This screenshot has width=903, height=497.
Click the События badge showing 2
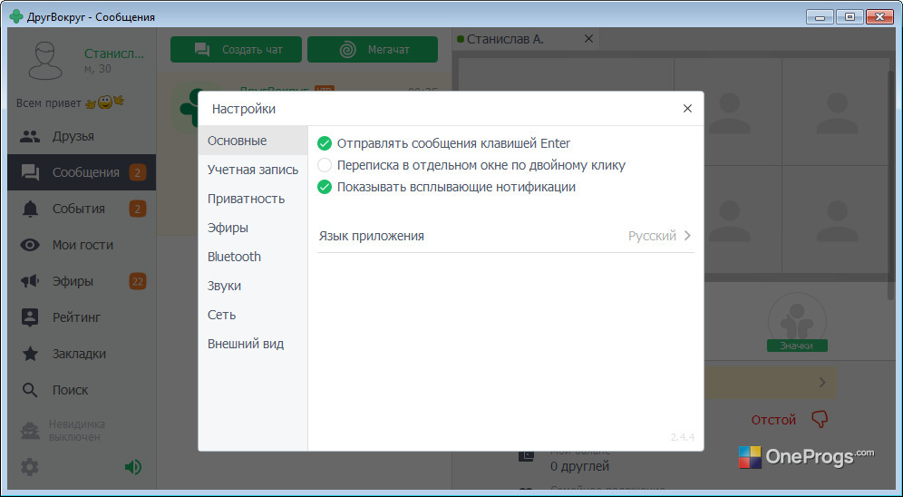click(x=137, y=210)
